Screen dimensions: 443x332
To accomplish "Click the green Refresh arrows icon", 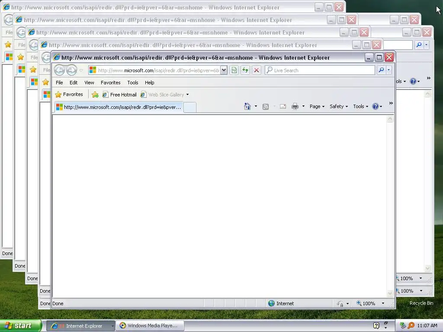I will 245,70.
